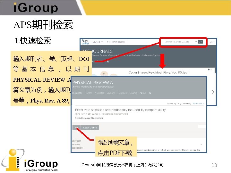
Task: Jump to the REFERENCES section link
Action: [77, 148]
